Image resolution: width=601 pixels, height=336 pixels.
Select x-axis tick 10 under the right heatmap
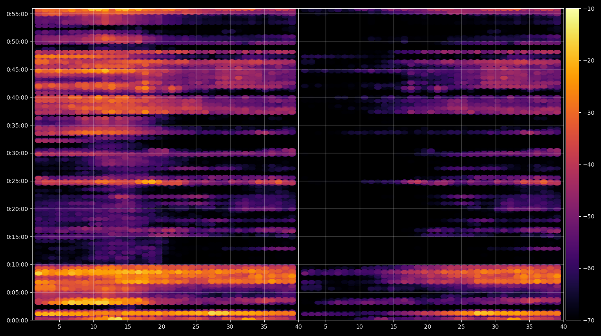coord(359,327)
